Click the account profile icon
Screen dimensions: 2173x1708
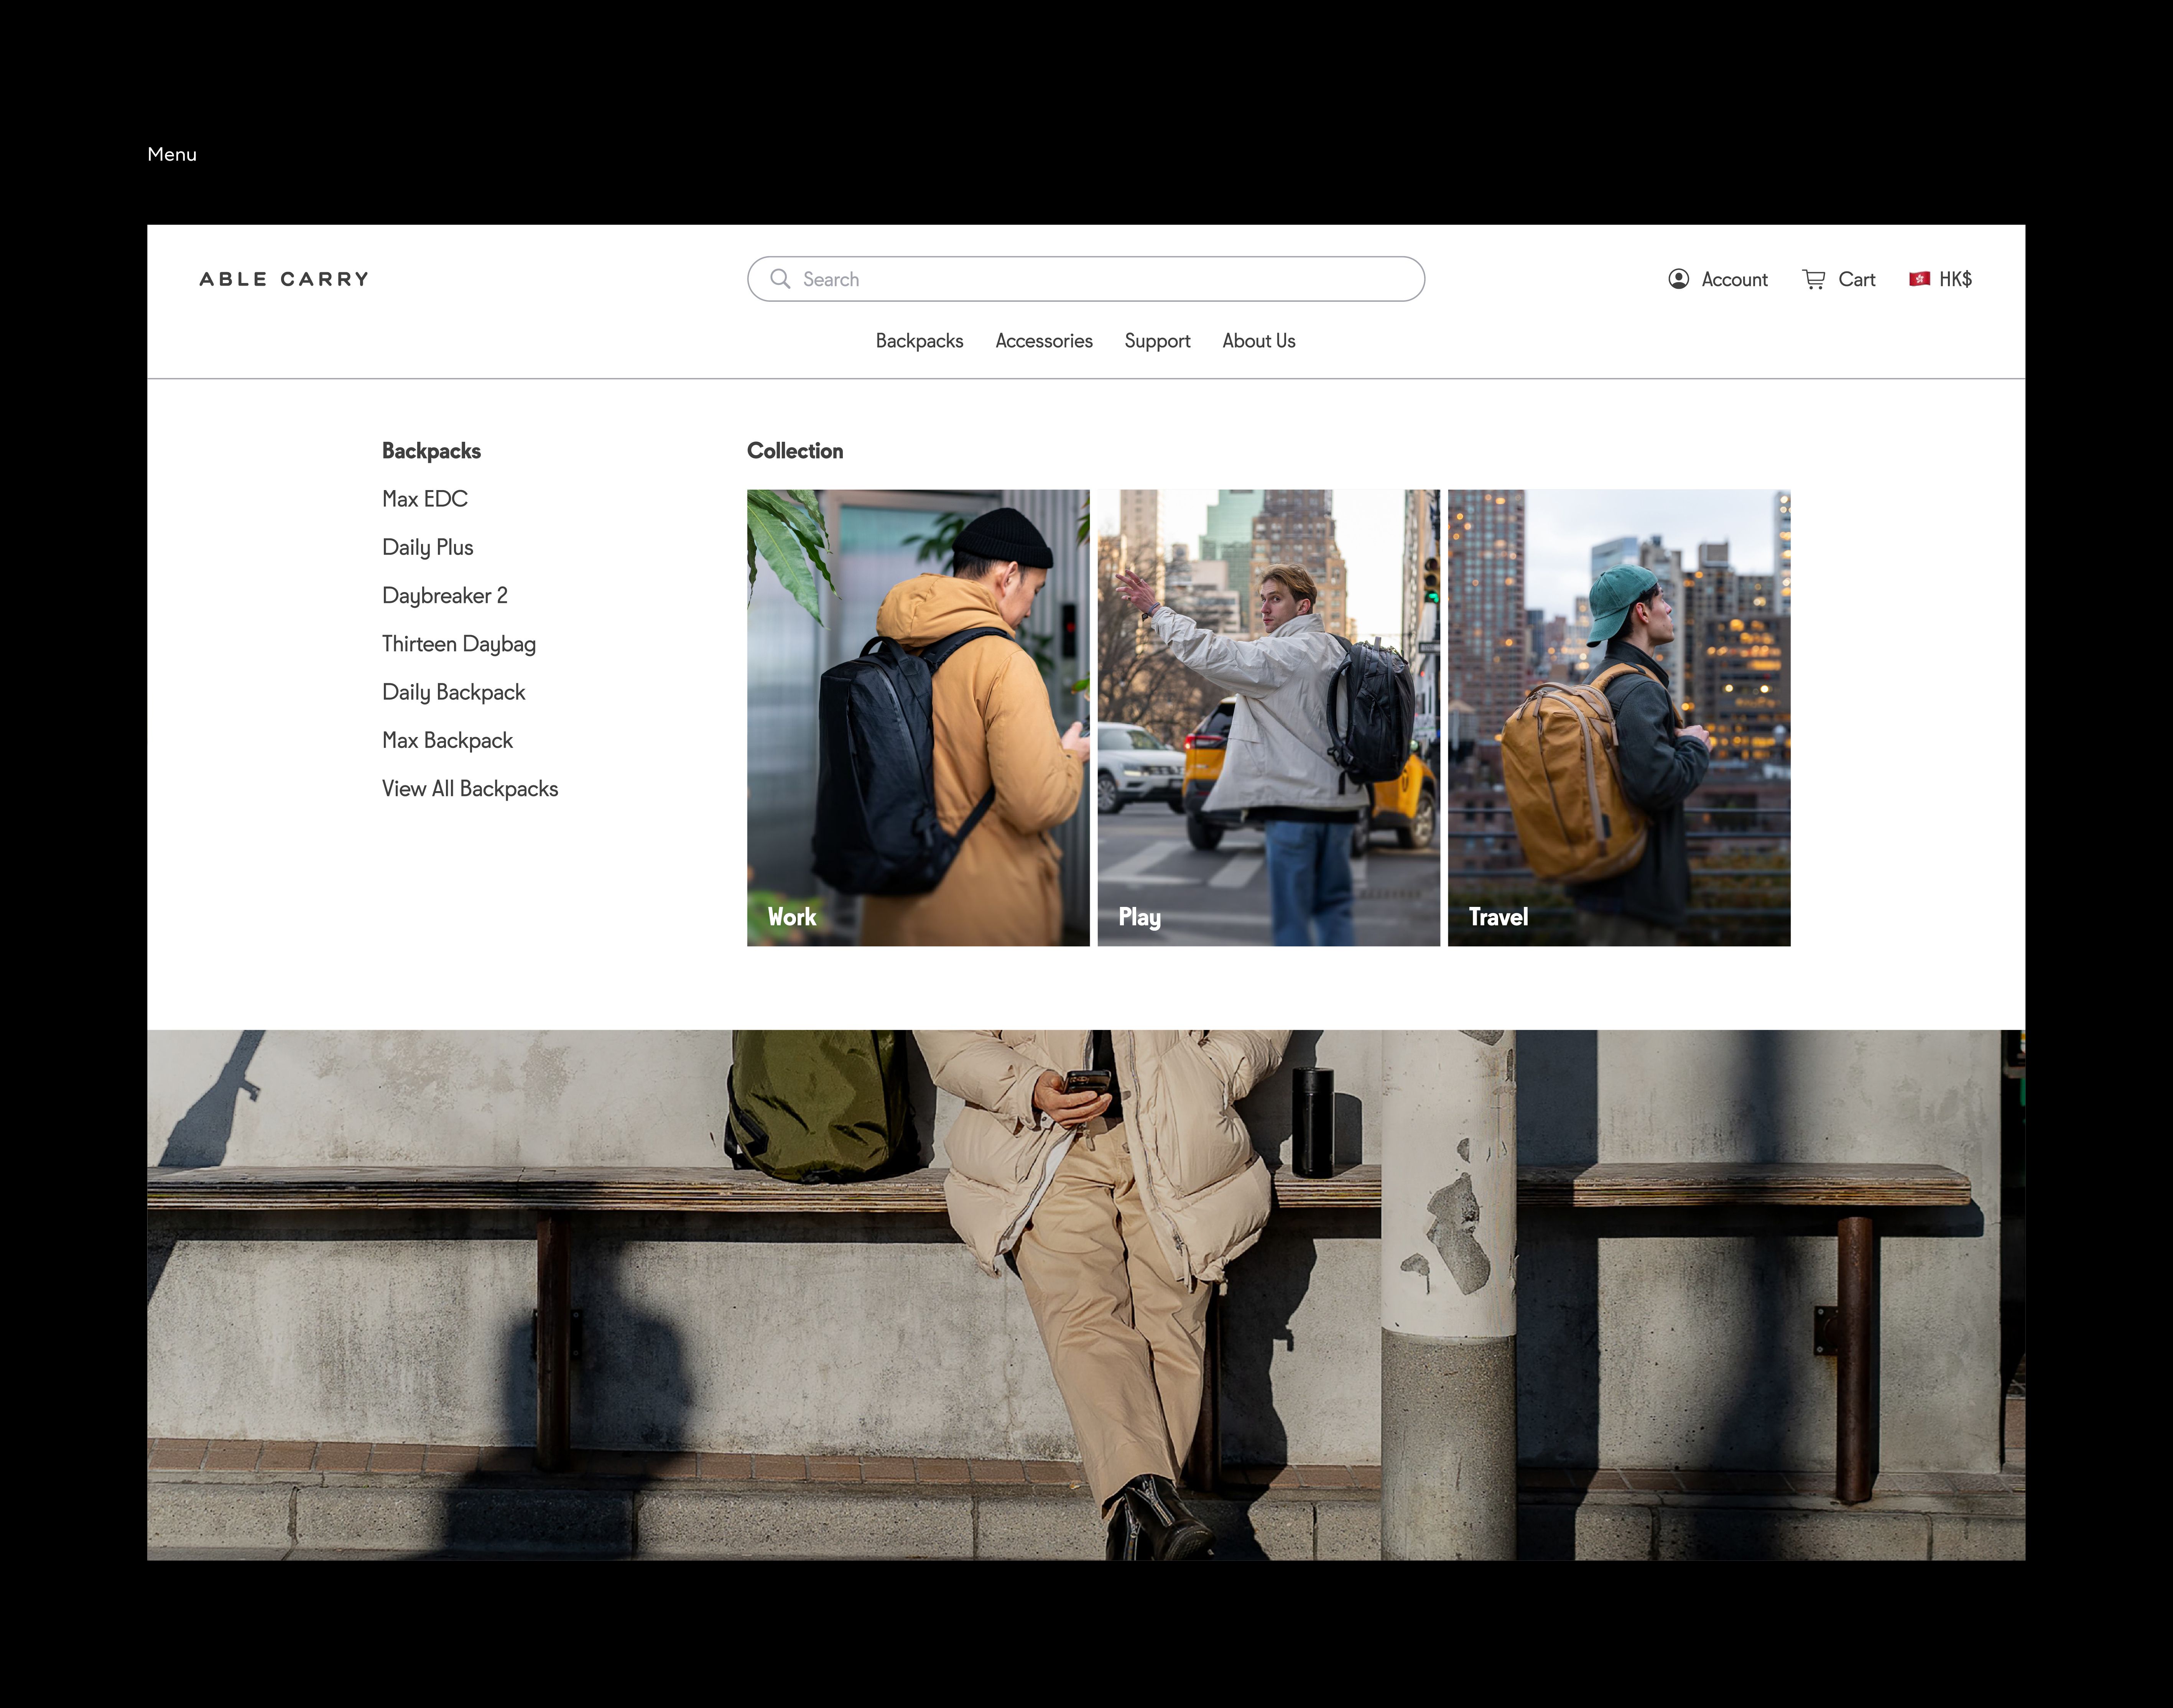click(x=1679, y=279)
